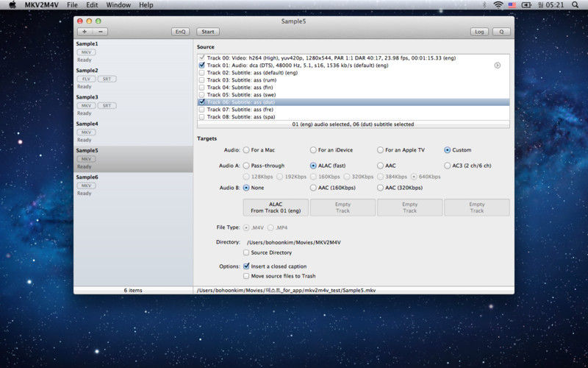Check Track 08 Subtitle ass (spa)

point(201,117)
